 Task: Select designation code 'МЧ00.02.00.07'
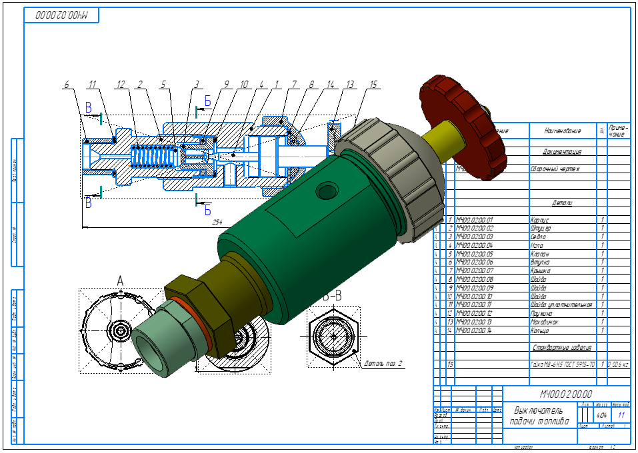pyautogui.click(x=475, y=271)
